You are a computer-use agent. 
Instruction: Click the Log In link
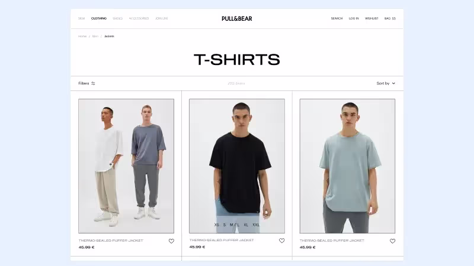click(x=354, y=18)
